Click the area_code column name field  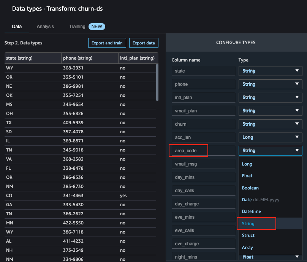(x=203, y=151)
